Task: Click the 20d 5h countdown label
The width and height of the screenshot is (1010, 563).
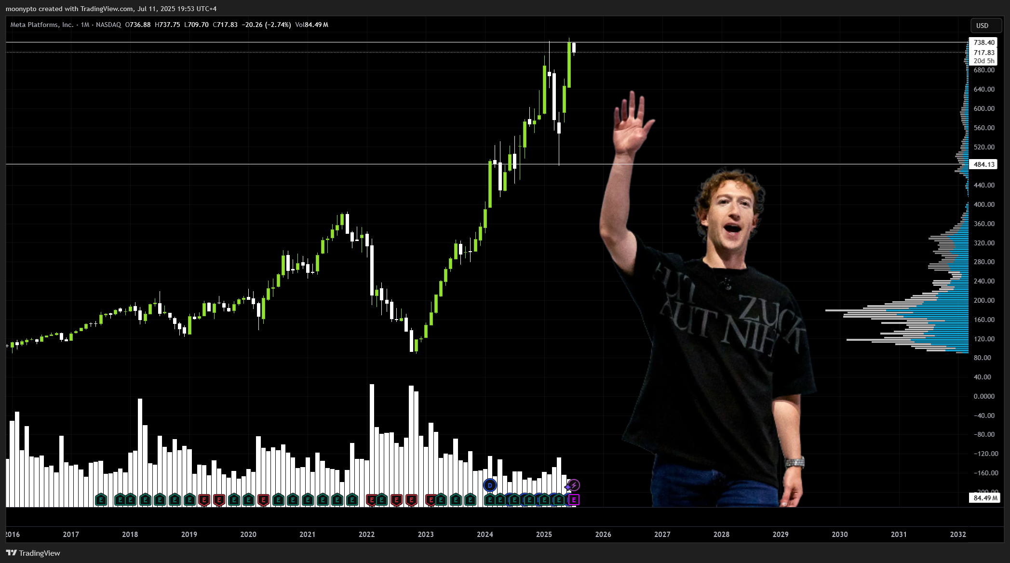Action: click(984, 61)
